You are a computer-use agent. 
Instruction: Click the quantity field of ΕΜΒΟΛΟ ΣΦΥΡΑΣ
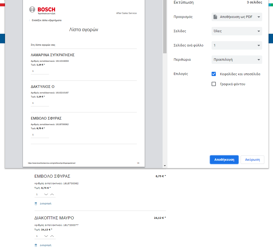tap(38, 194)
